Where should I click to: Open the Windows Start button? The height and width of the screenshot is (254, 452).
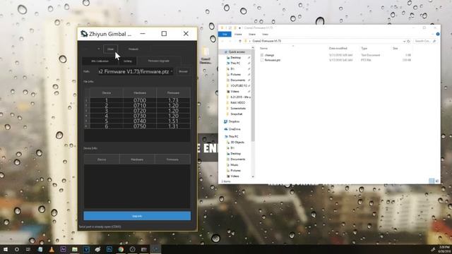[x=6, y=249]
